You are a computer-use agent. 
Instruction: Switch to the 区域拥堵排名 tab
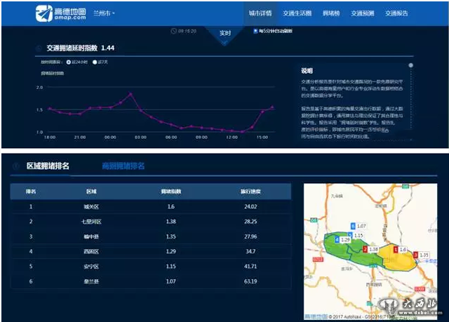[x=47, y=166]
